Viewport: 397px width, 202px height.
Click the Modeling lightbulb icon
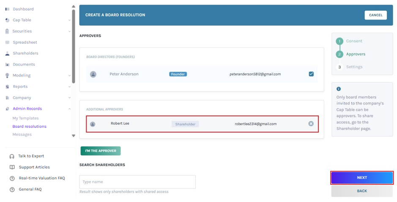pyautogui.click(x=7, y=75)
